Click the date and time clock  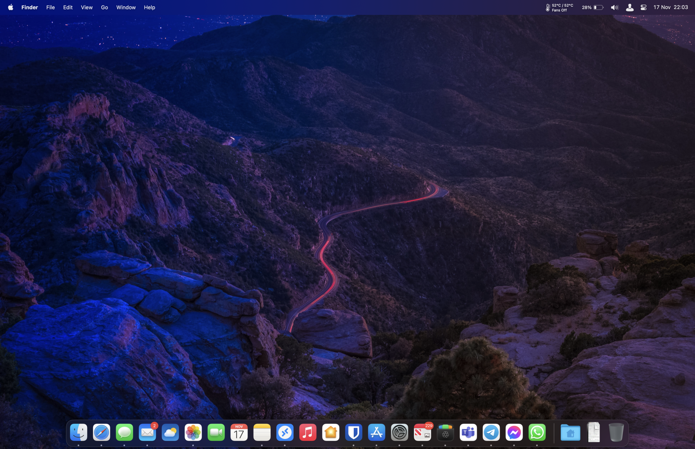click(670, 7)
